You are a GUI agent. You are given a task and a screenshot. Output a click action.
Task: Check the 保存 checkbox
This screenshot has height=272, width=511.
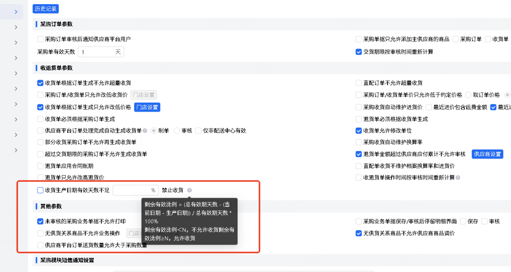tap(463, 221)
